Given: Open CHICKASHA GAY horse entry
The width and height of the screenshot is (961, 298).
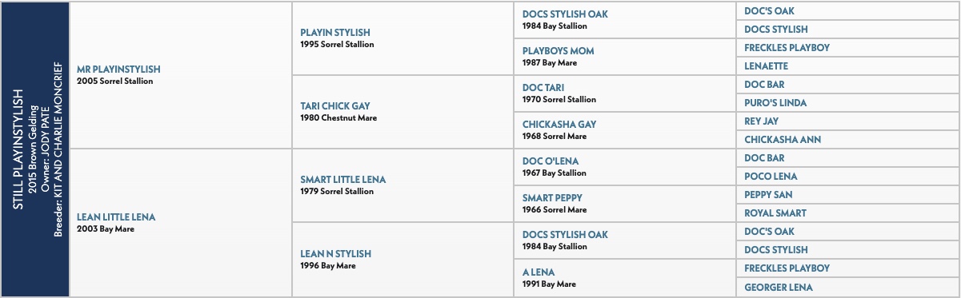Looking at the screenshot, I should point(559,125).
